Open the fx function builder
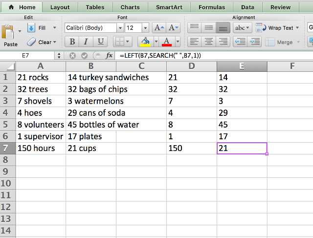The height and width of the screenshot is (238, 313). click(x=109, y=56)
